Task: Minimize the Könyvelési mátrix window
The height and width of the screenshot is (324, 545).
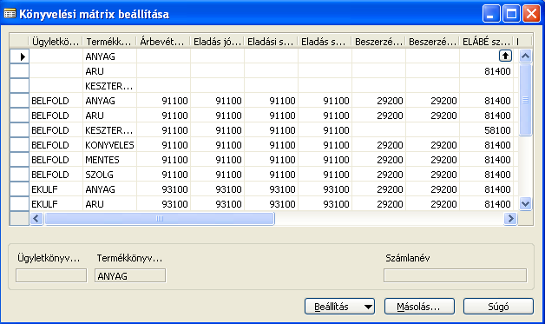Action: tap(491, 14)
